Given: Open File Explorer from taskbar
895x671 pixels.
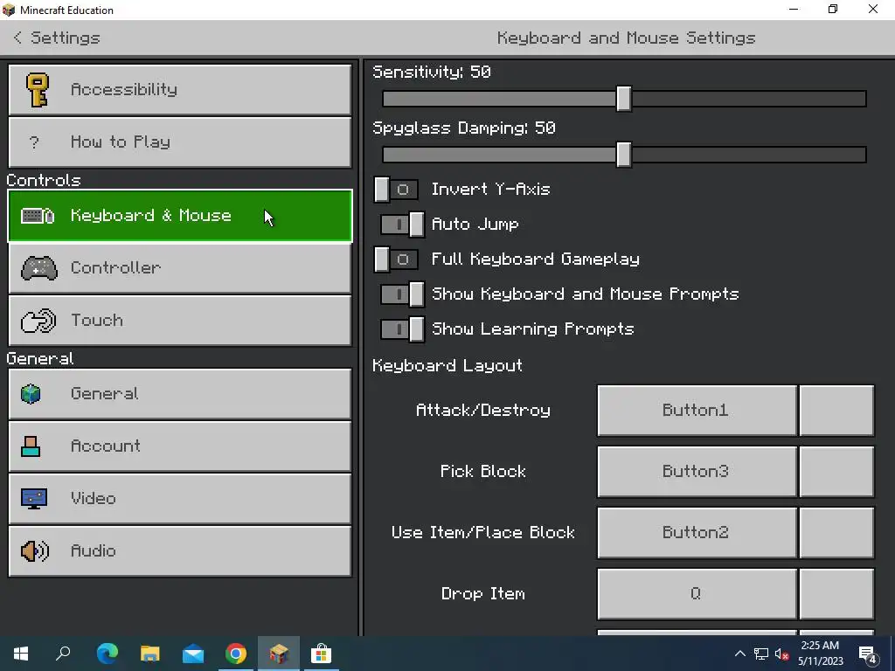Looking at the screenshot, I should [x=149, y=654].
